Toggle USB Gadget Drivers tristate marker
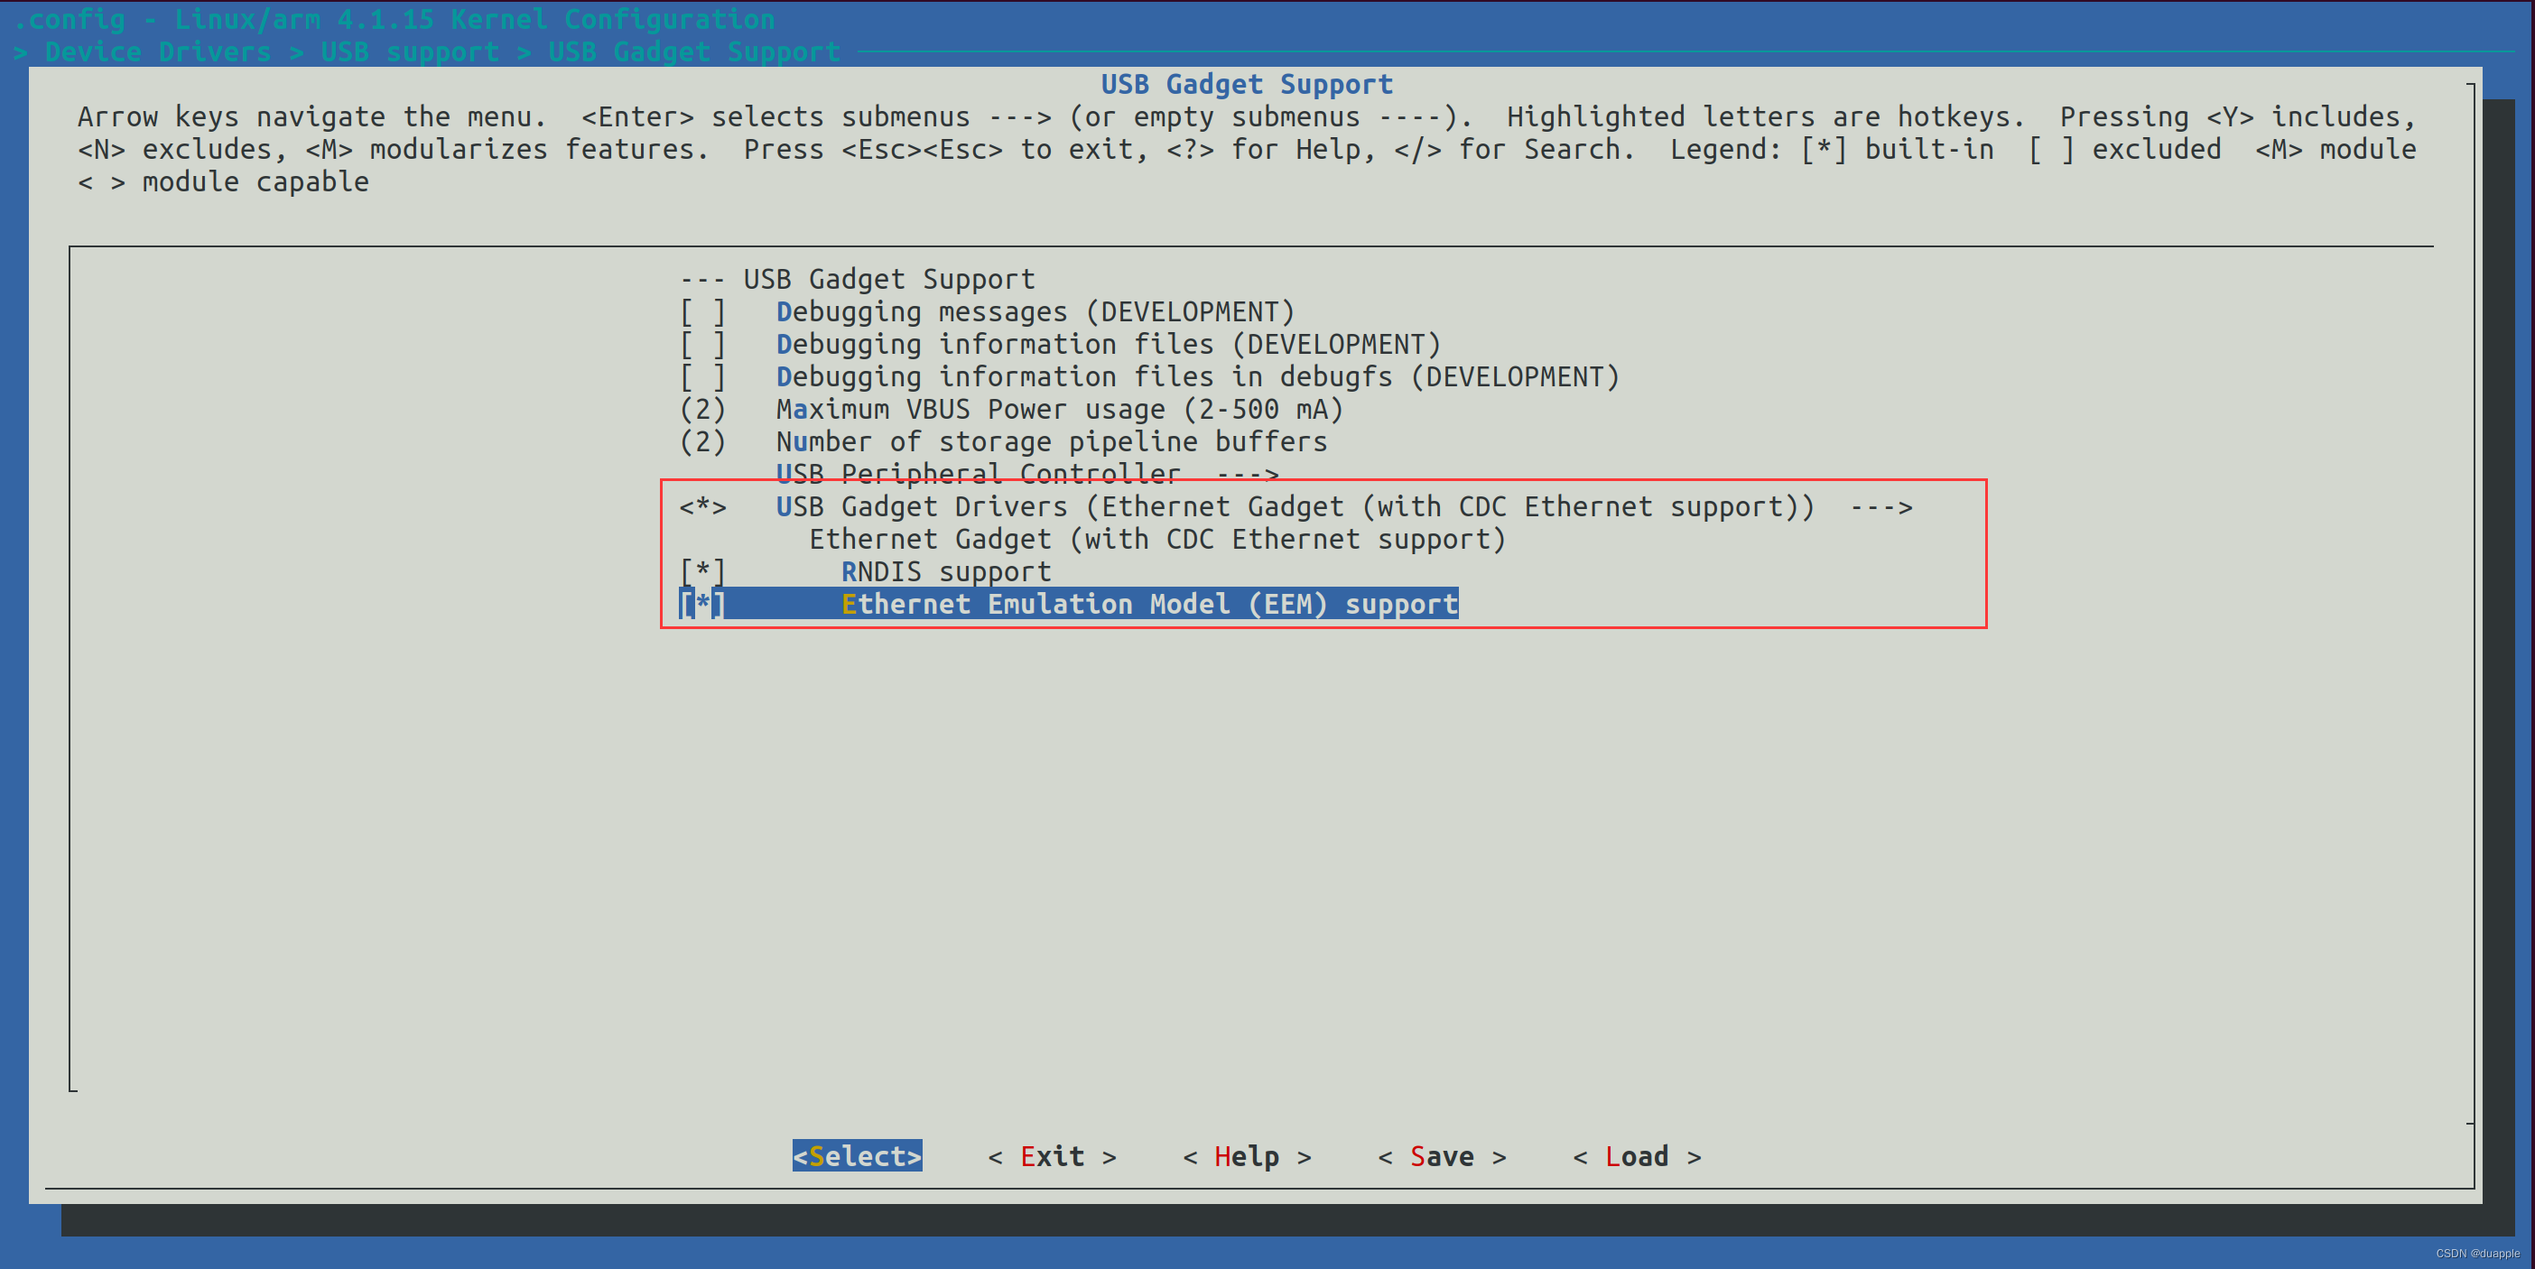 tap(702, 506)
